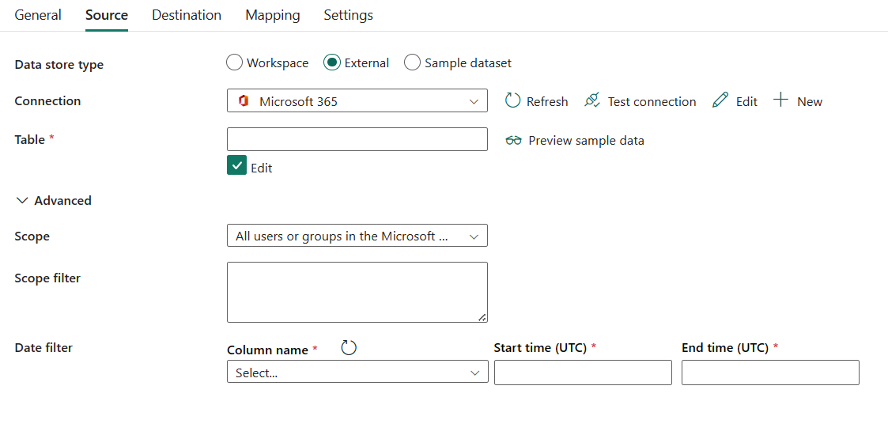Uncheck the Edit checkbox under Table
The image size is (888, 435).
click(236, 165)
